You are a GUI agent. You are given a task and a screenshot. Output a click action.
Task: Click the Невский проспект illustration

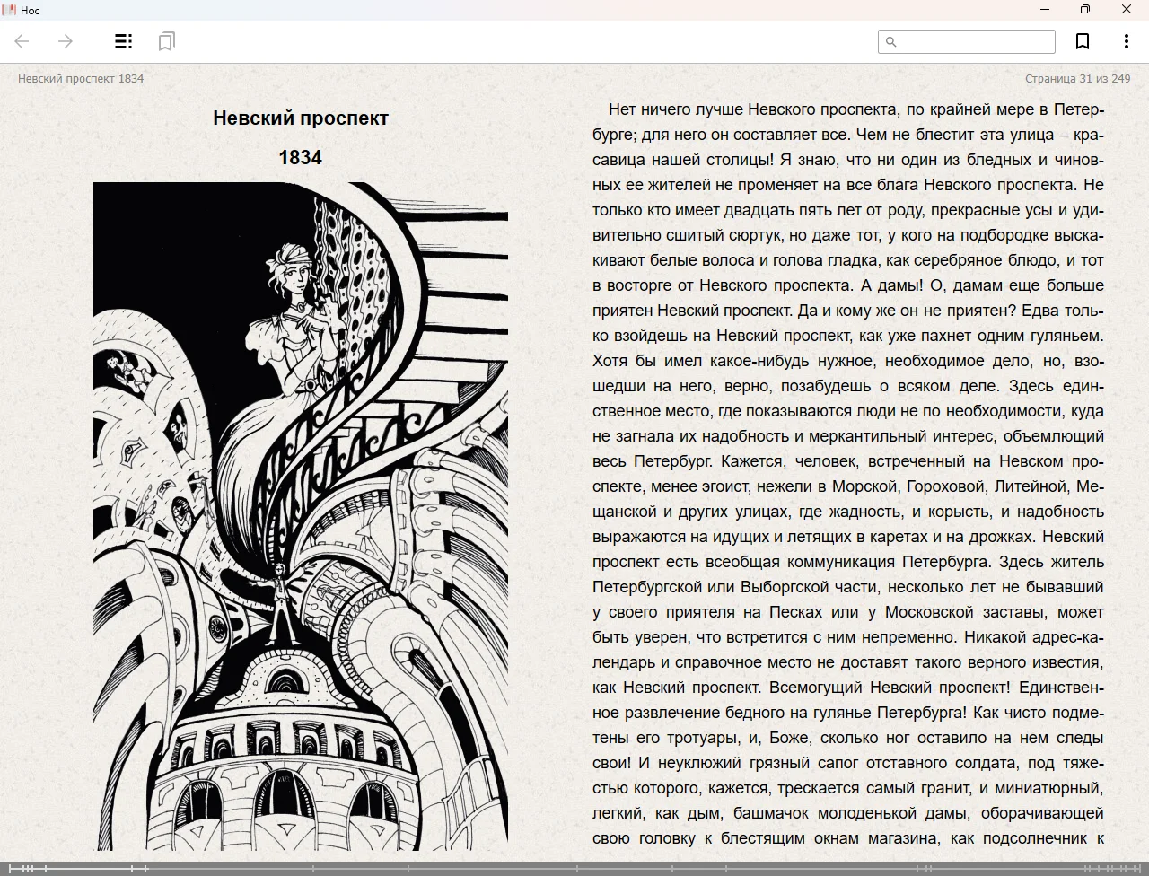click(300, 516)
